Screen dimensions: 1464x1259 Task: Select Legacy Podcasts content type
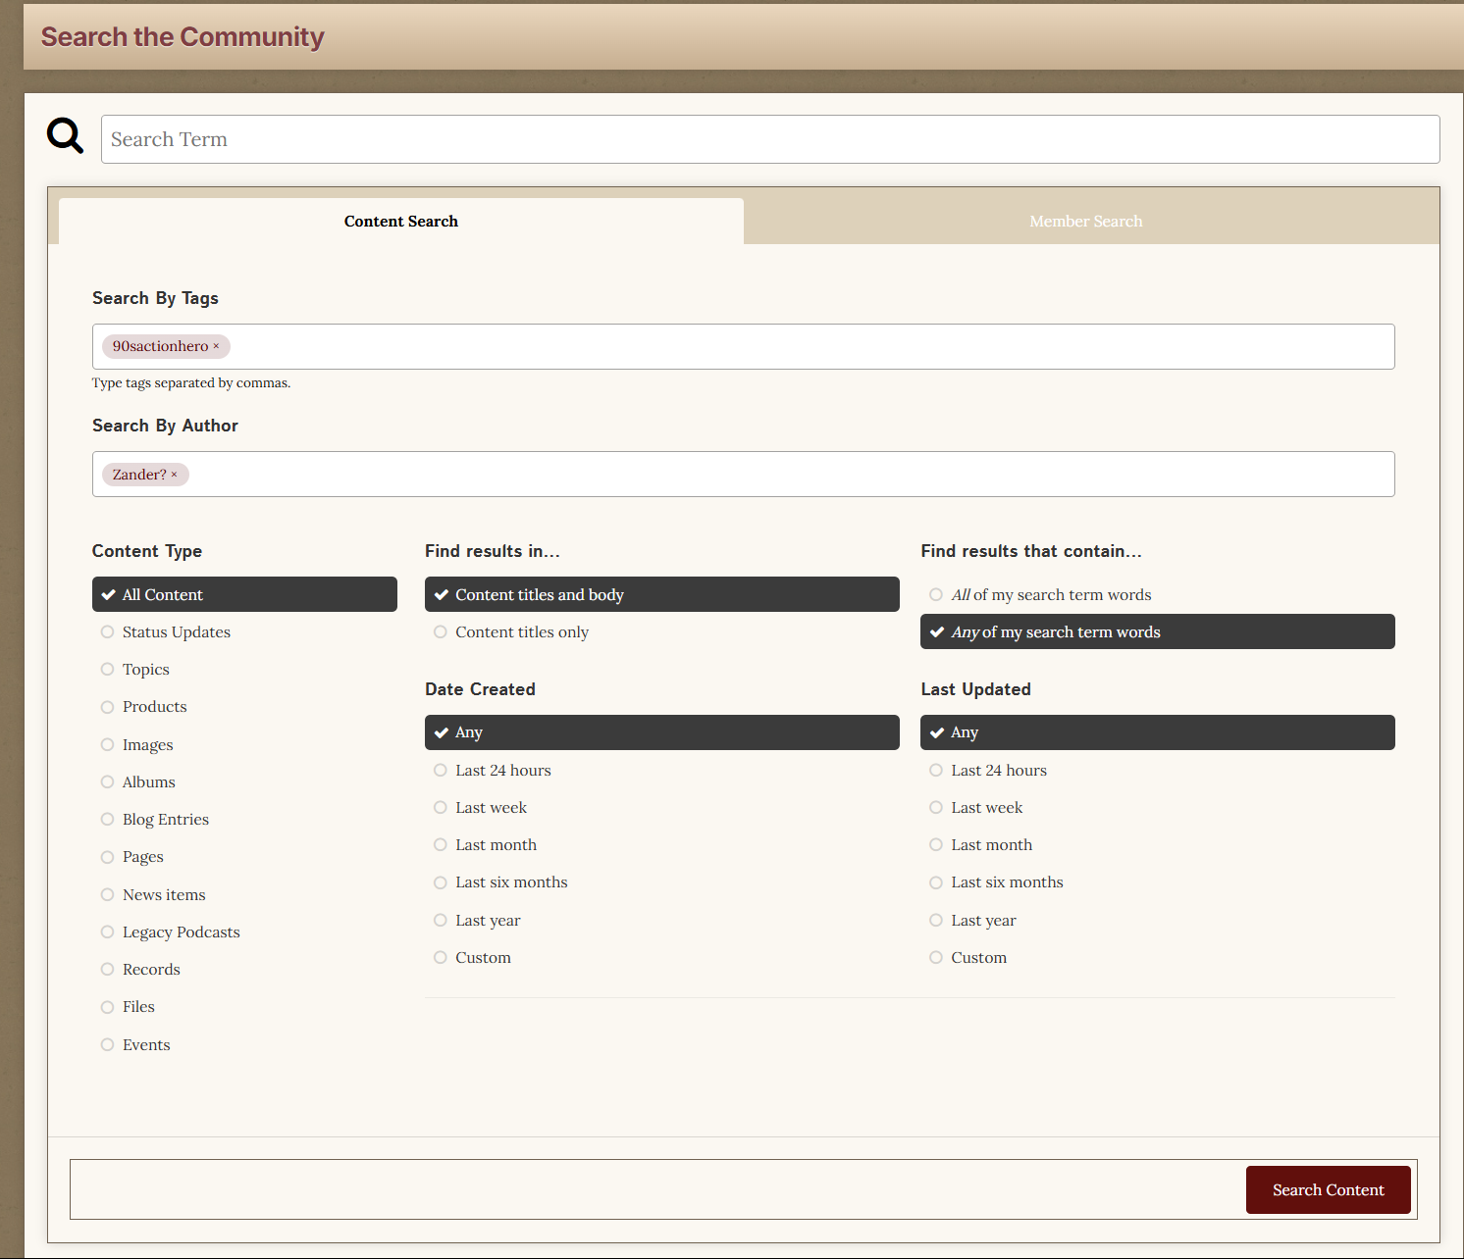click(x=181, y=932)
